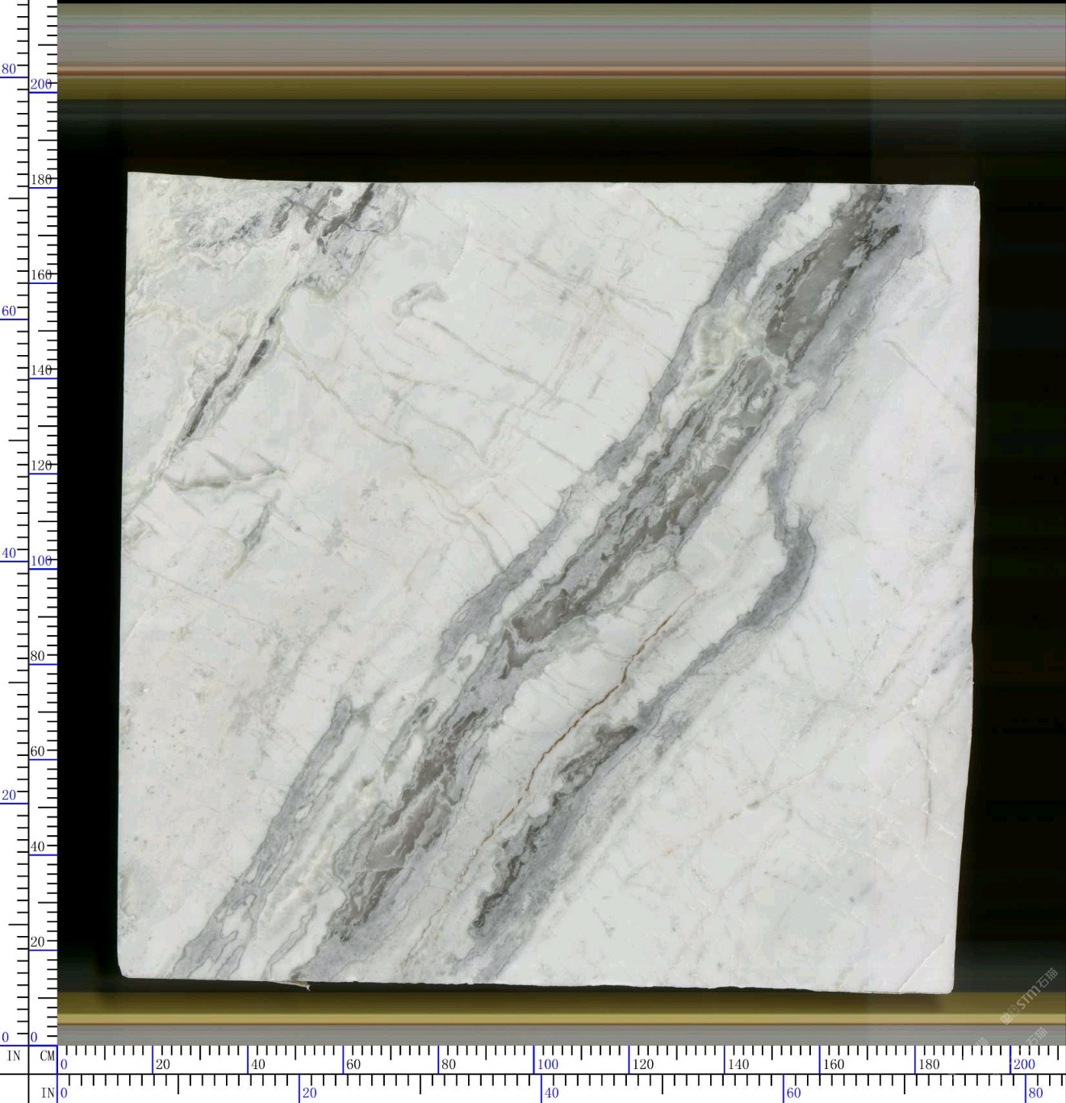The height and width of the screenshot is (1103, 1066).
Task: Select the 20 inch label on the bottom ruler
Action: (309, 1093)
